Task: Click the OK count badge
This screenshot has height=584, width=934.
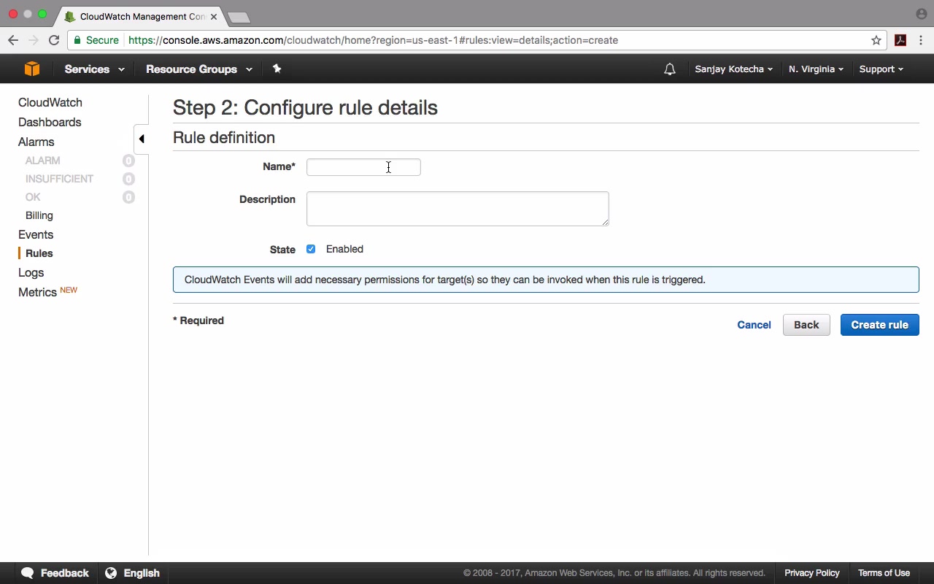Action: (x=128, y=197)
